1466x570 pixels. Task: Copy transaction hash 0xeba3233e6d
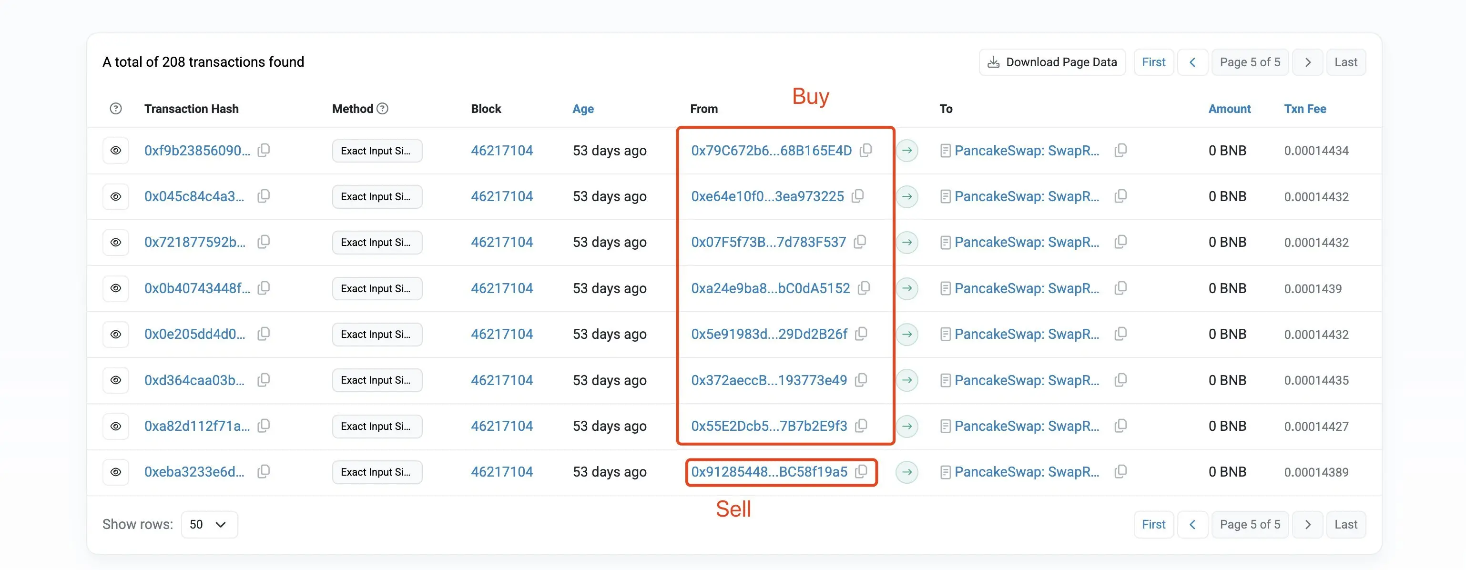[x=264, y=472]
